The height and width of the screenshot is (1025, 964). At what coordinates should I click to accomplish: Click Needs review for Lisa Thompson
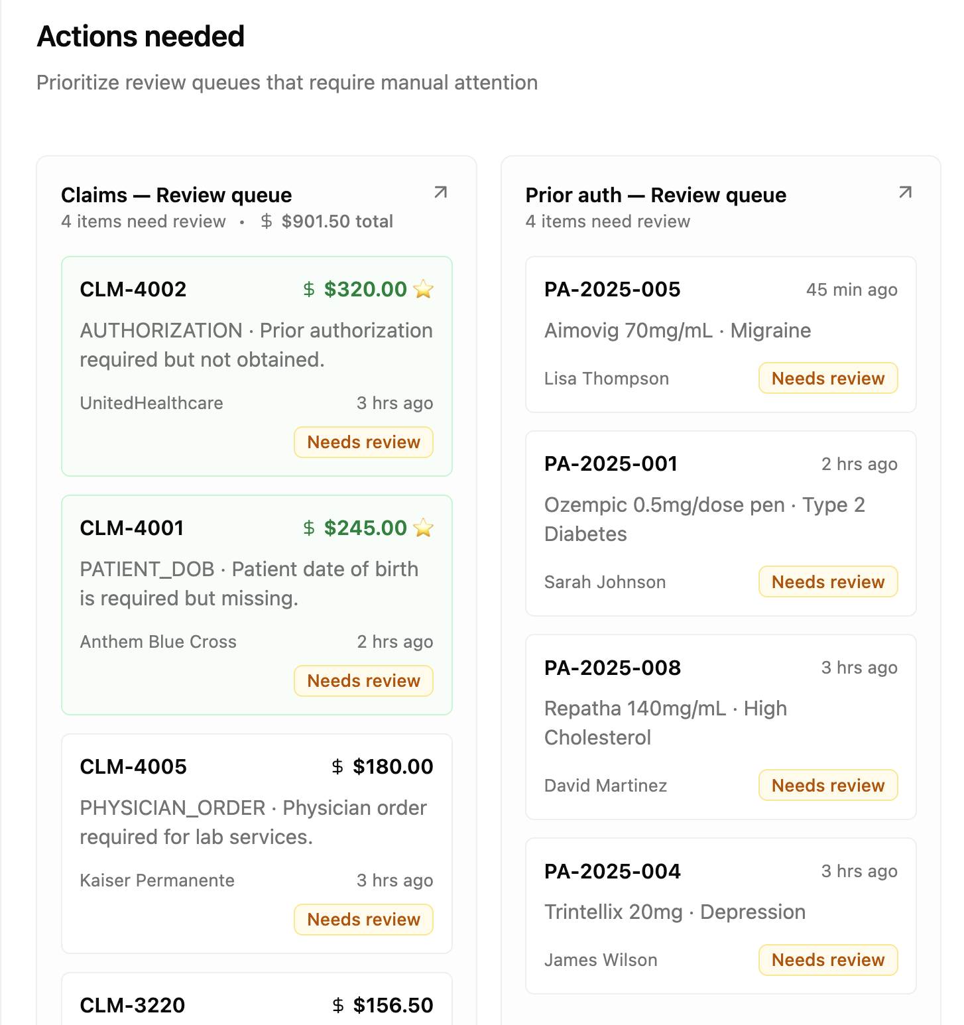828,378
